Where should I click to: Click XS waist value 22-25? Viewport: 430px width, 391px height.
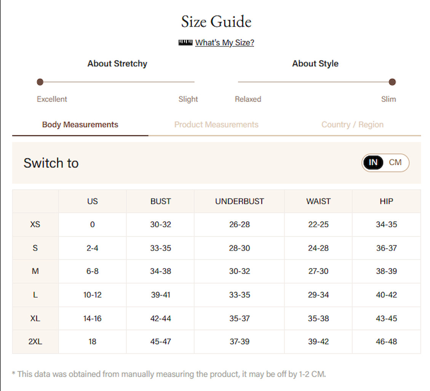coord(318,224)
